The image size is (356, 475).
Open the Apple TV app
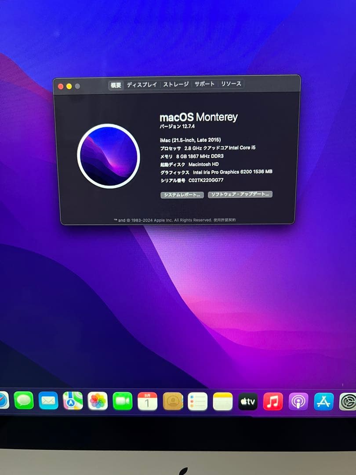248,401
